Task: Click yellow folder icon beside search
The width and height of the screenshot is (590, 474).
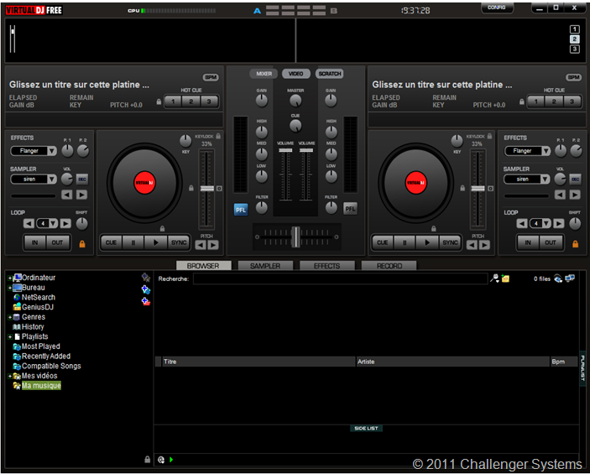Action: pos(505,279)
